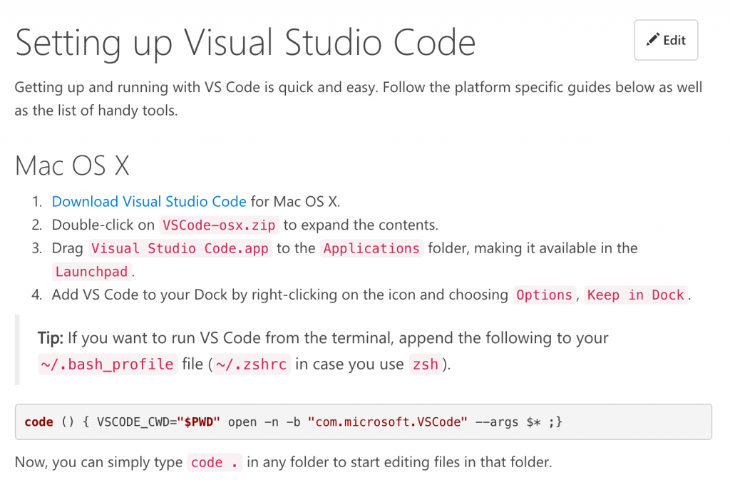Click the bold 'Tip:' label
The width and height of the screenshot is (730, 480).
[x=51, y=338]
